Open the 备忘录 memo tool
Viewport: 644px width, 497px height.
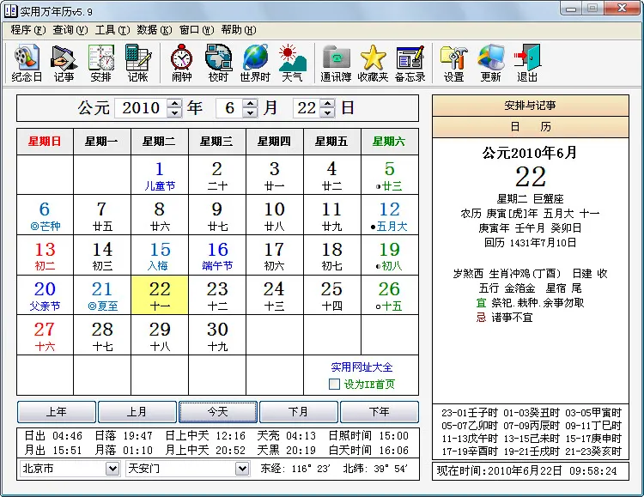pos(410,64)
